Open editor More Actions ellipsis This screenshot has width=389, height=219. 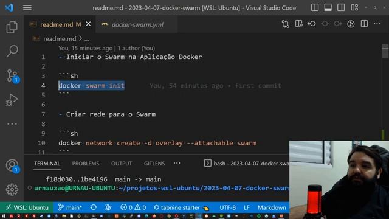coord(377,24)
